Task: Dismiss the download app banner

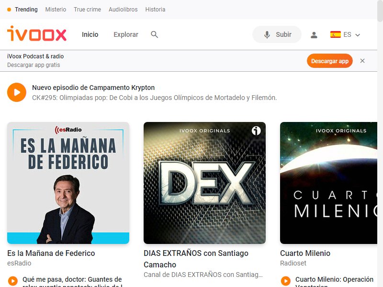Action: click(x=362, y=61)
